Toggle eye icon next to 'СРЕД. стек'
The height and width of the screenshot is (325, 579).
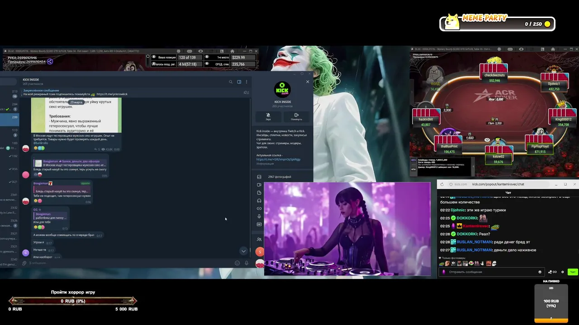(206, 64)
